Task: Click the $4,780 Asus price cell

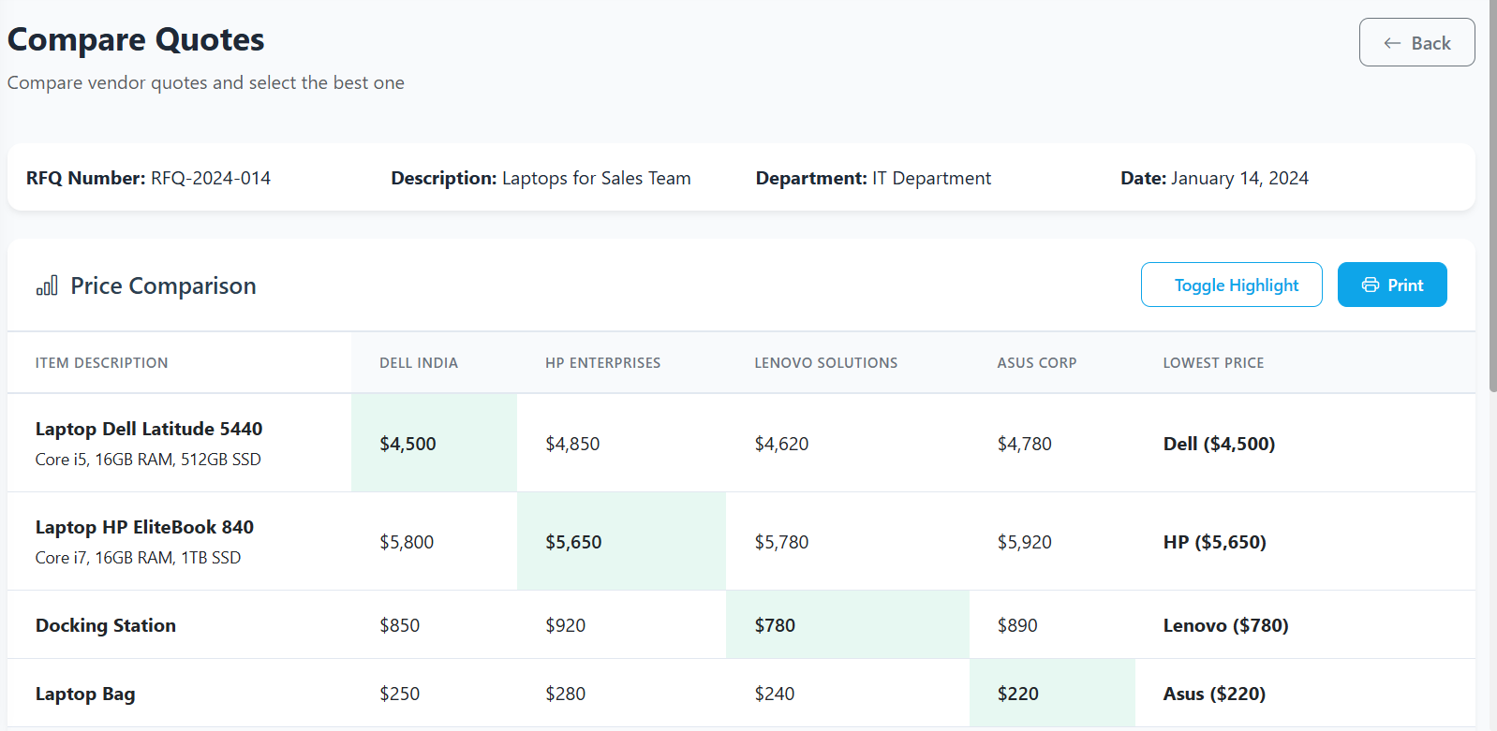Action: coord(1051,443)
